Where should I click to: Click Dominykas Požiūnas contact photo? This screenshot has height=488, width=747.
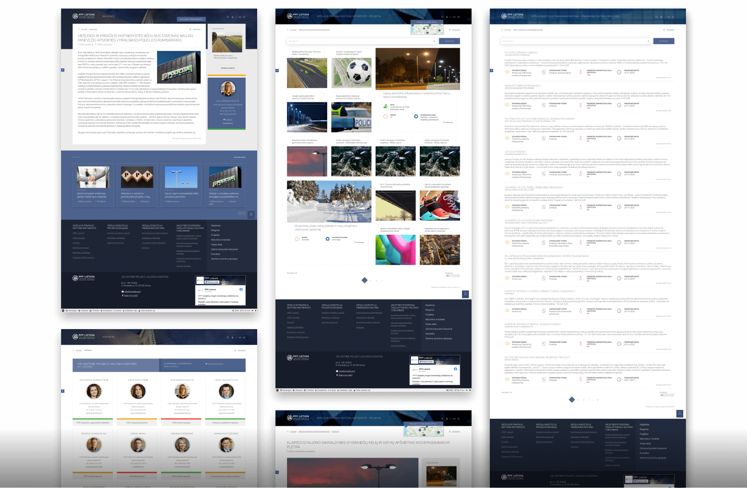pyautogui.click(x=226, y=444)
